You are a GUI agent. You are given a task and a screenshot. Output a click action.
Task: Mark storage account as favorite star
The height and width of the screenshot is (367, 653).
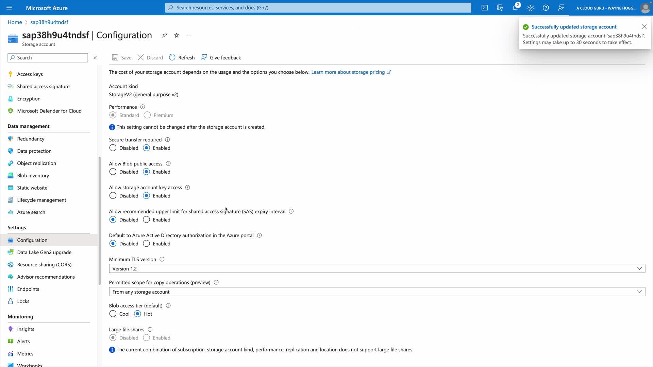click(x=177, y=35)
